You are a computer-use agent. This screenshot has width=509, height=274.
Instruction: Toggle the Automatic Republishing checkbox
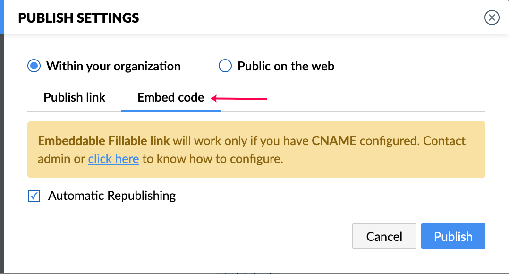[34, 196]
